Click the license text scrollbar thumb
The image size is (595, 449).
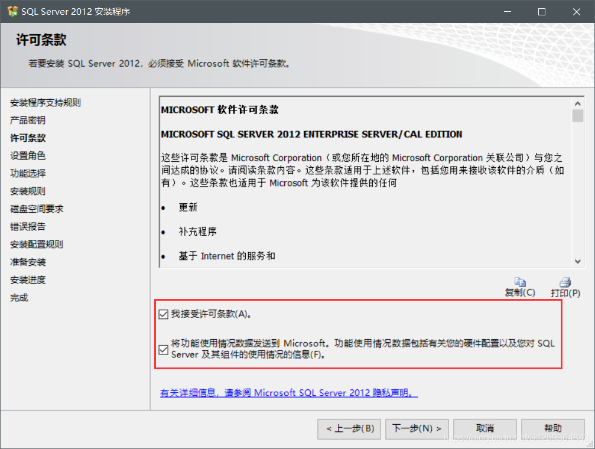point(577,116)
